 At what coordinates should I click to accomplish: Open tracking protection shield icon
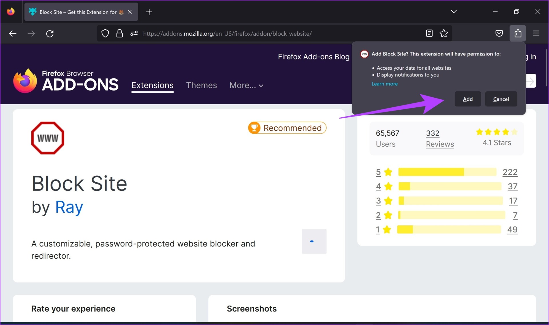click(105, 33)
